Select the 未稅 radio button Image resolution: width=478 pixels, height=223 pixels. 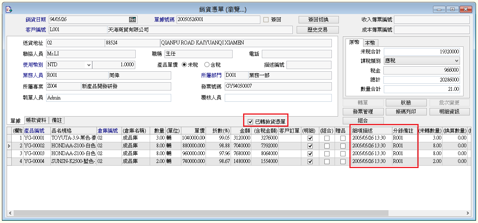click(184, 65)
